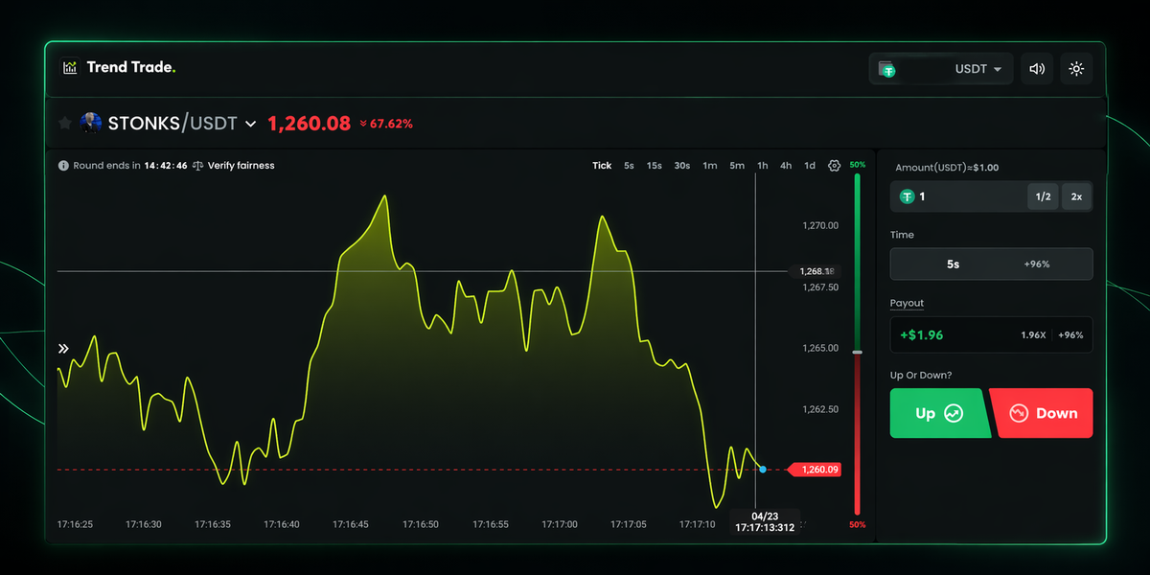Open the USDT wallet currency dropdown
Screen dimensions: 1150x575
click(941, 69)
